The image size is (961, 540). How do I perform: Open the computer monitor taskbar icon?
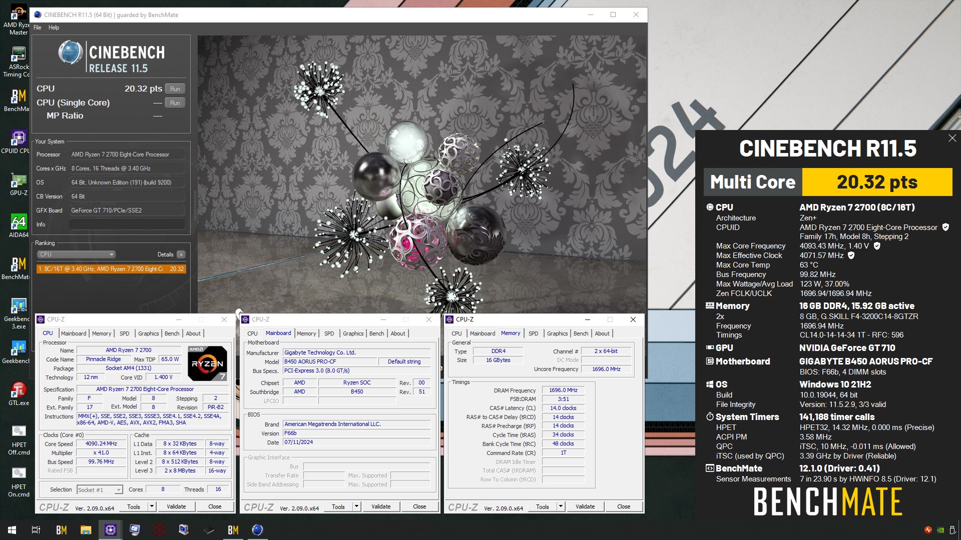point(135,530)
